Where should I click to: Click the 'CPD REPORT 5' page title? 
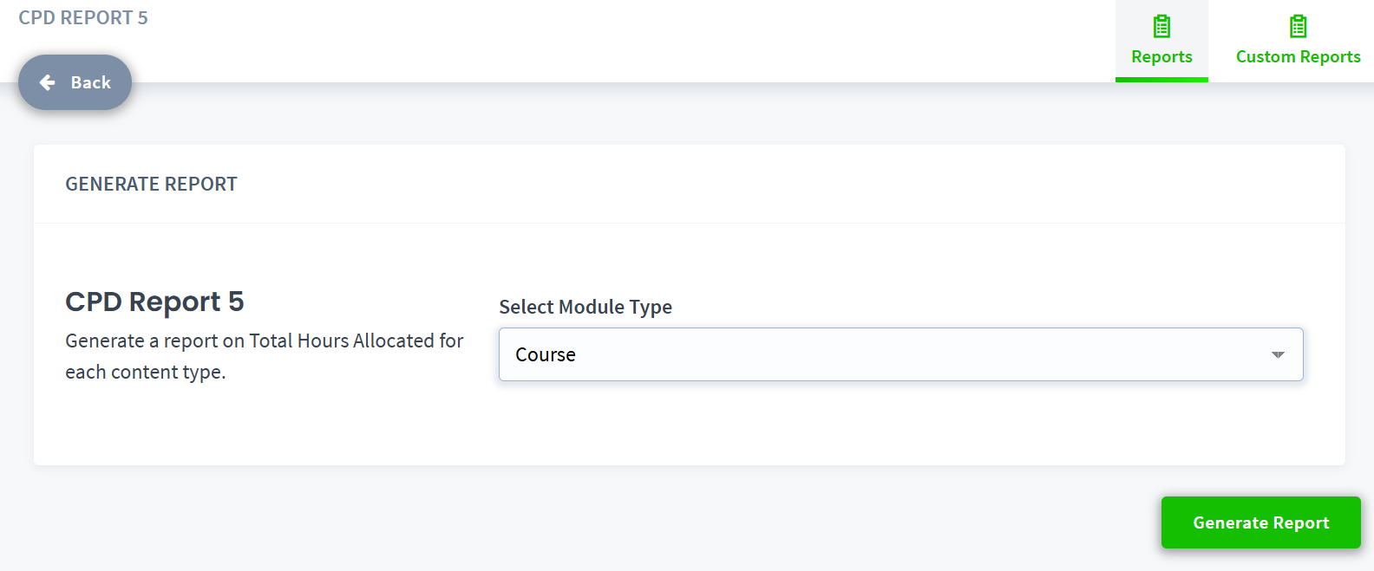tap(83, 18)
